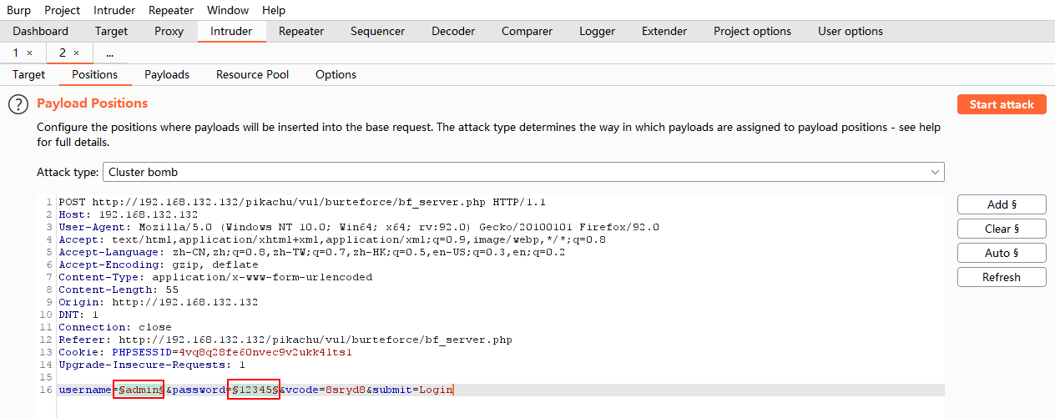
Task: Switch to the Proxy tab
Action: click(x=169, y=31)
